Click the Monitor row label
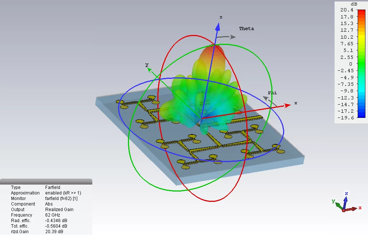The height and width of the screenshot is (235, 368). pyautogui.click(x=18, y=198)
